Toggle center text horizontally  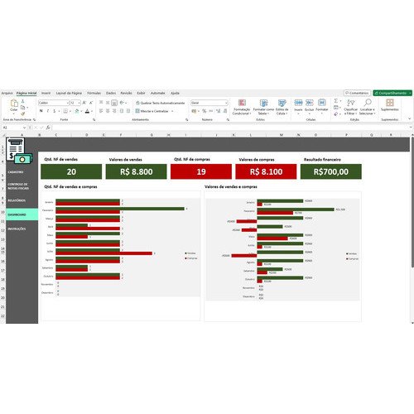pos(108,111)
